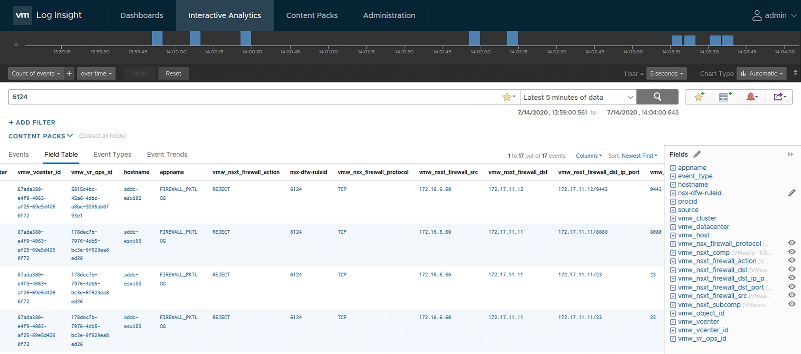
Task: Collapse the Fields panel double-arrow
Action: (790, 154)
